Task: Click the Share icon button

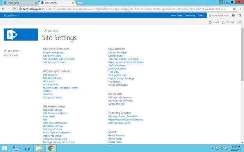Action: pyautogui.click(x=214, y=22)
